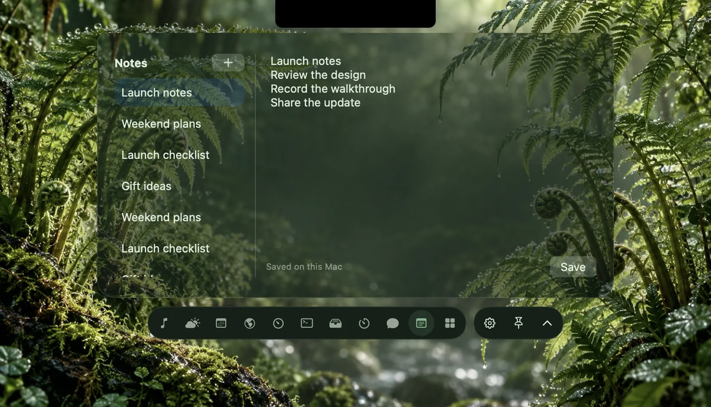Open the timer widget icon

click(x=364, y=323)
